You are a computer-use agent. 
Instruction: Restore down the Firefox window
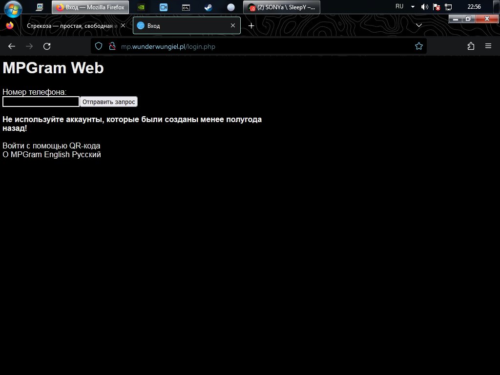468,19
